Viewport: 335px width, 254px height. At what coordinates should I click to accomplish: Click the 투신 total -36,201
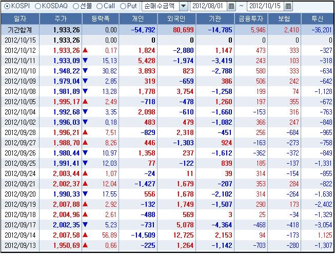[x=322, y=30]
